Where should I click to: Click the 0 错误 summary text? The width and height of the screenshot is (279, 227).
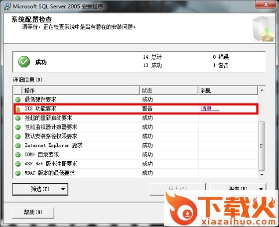[221, 57]
